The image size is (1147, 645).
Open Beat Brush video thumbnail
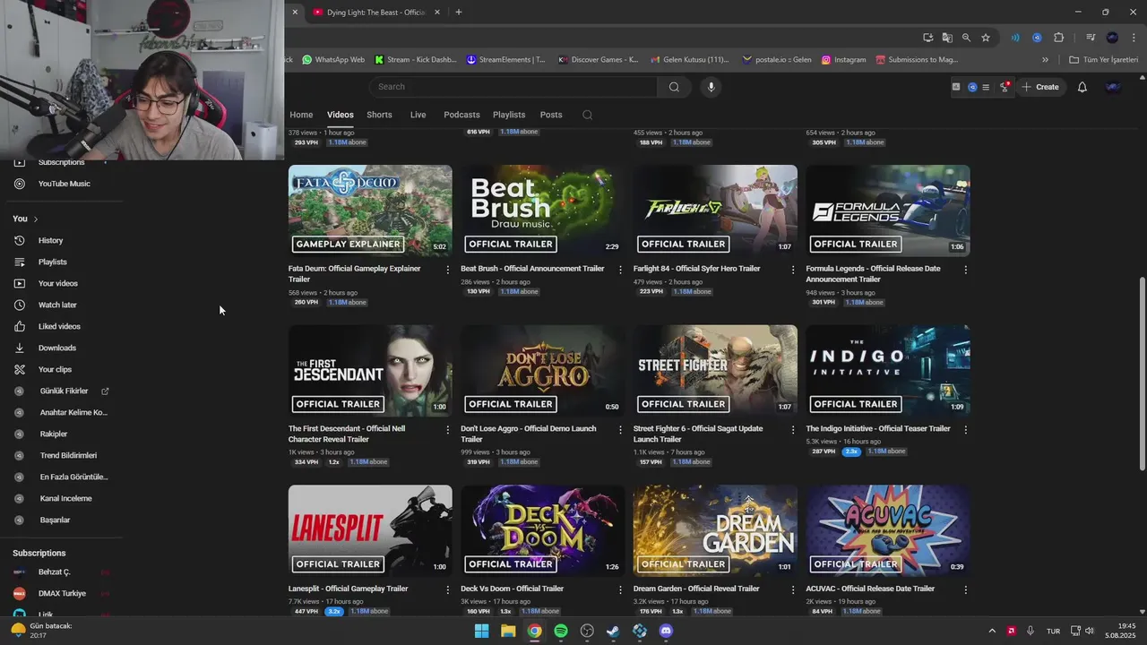pyautogui.click(x=543, y=211)
